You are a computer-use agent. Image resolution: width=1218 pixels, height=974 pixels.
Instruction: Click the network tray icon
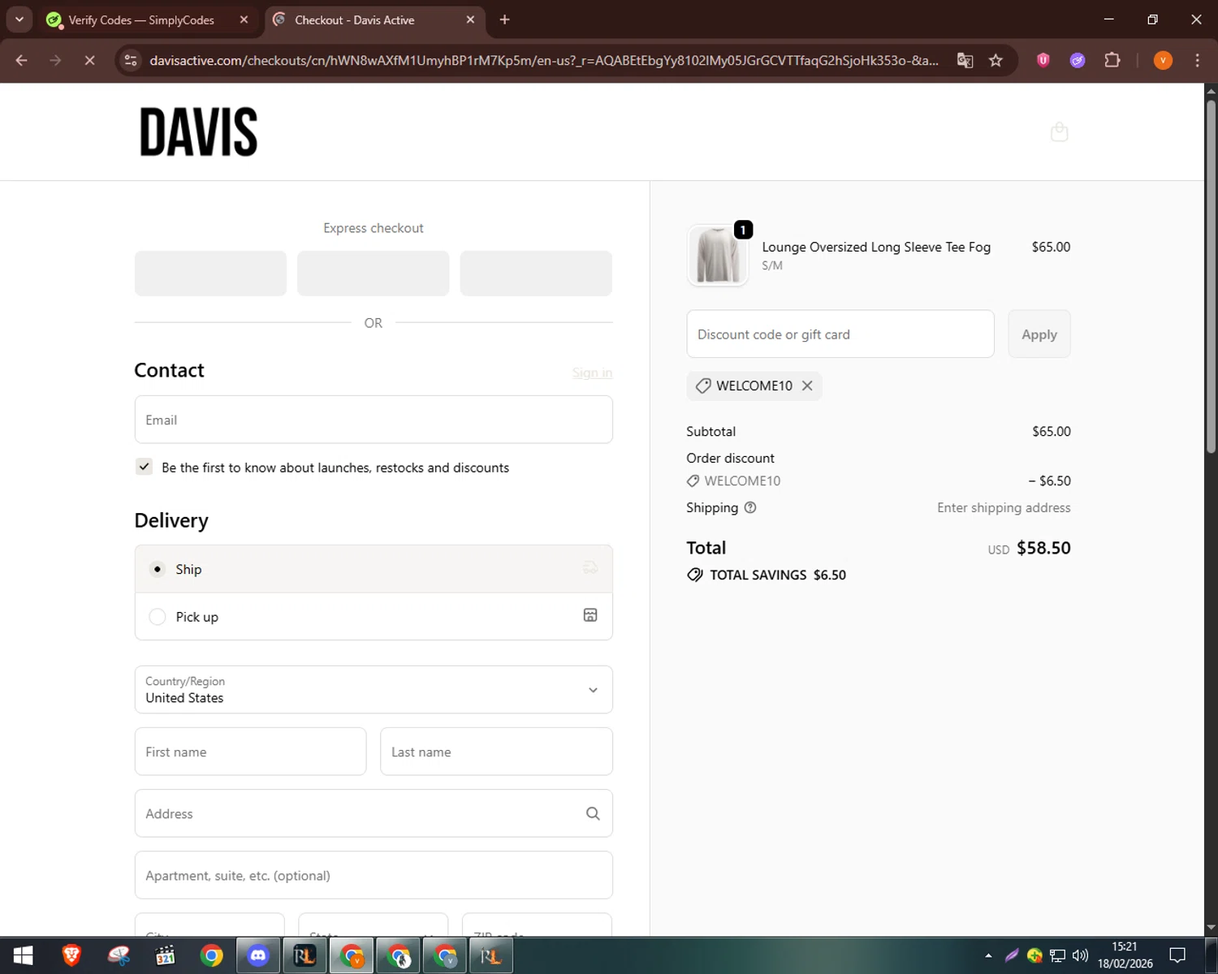[1057, 955]
